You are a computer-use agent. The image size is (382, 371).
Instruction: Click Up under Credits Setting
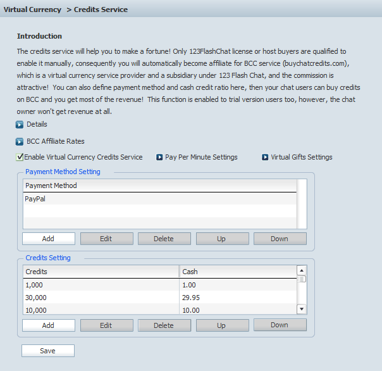click(x=223, y=325)
